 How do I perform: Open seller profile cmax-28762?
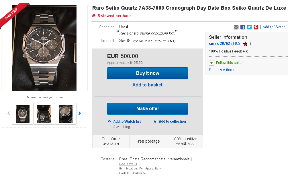(219, 44)
